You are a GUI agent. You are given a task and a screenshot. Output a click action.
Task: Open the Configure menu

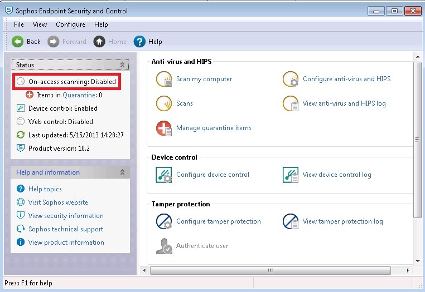click(x=70, y=24)
